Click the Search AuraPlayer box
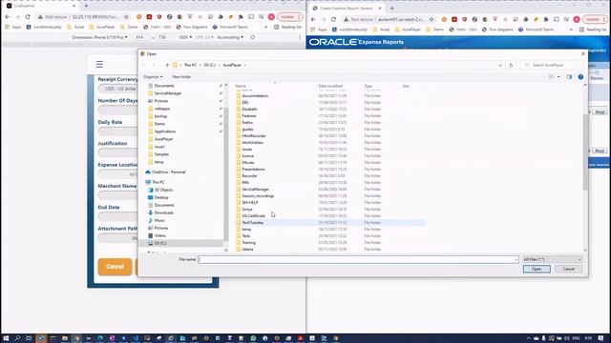Screen dimensions: 611x343 point(553,65)
